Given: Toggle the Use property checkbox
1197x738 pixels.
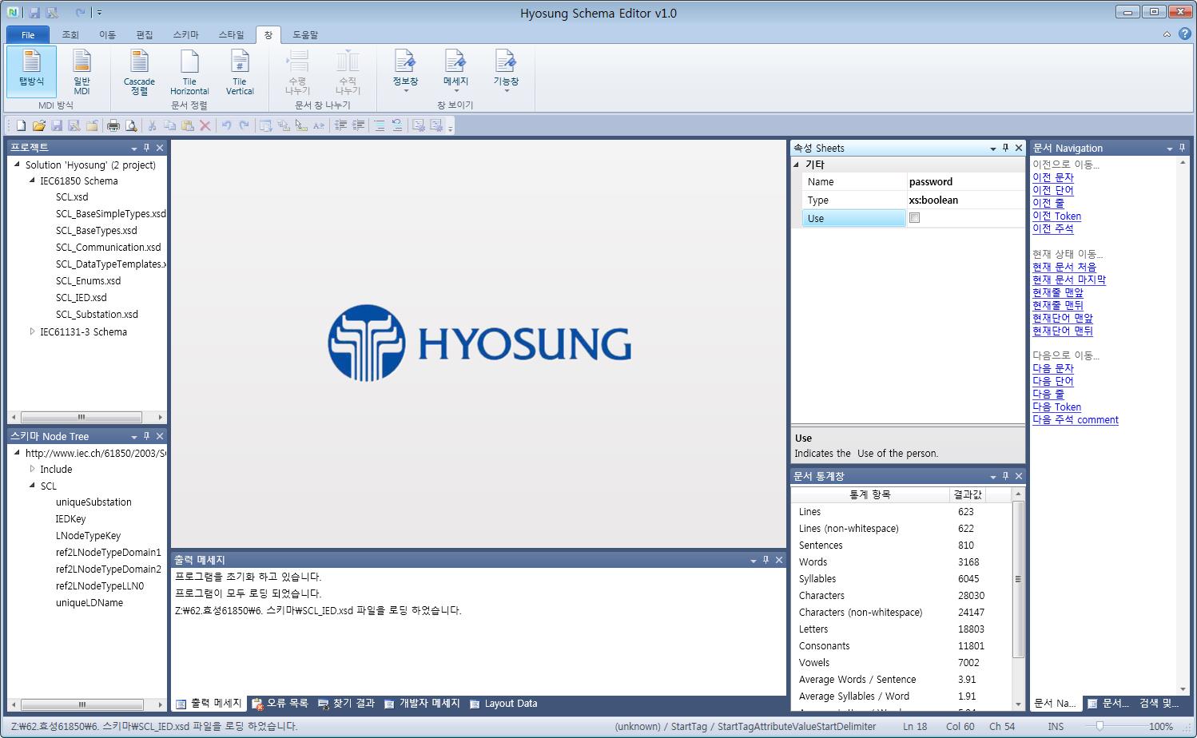Looking at the screenshot, I should tap(915, 218).
